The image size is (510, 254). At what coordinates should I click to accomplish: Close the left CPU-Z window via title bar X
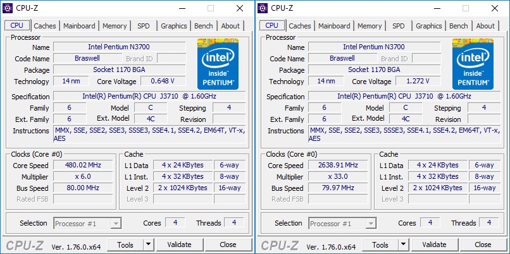pyautogui.click(x=240, y=8)
